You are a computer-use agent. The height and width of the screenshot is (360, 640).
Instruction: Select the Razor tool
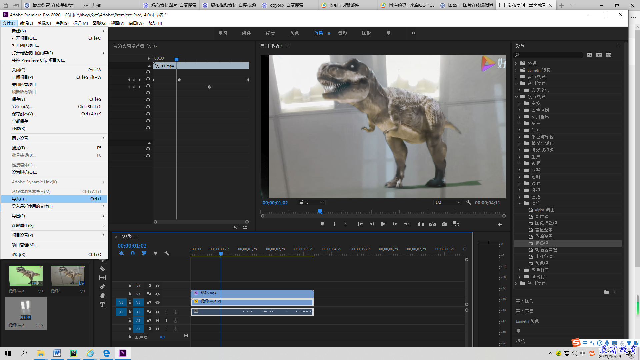coord(102,269)
